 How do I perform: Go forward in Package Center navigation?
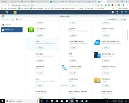(7, 19)
